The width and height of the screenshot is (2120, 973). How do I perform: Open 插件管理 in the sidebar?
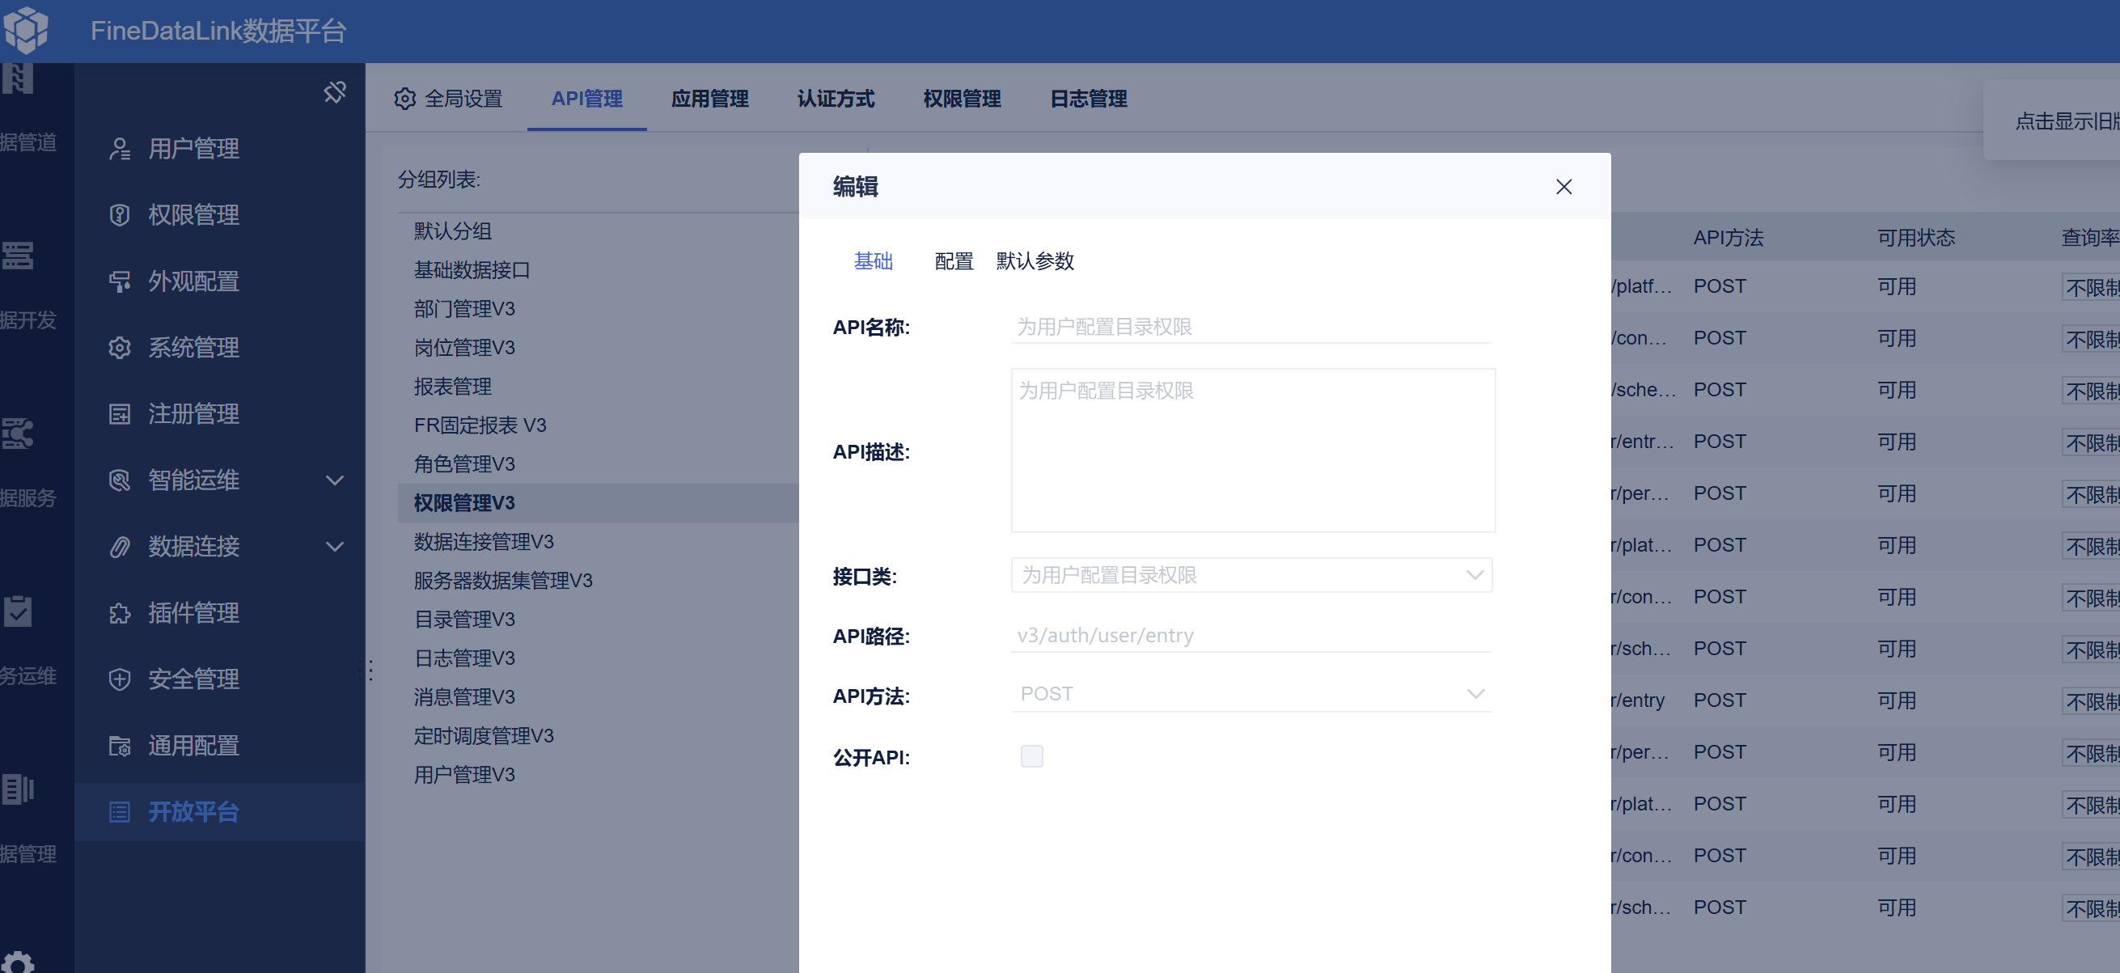tap(193, 612)
